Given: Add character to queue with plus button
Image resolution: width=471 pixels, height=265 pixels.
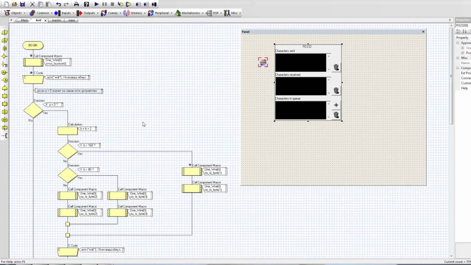Looking at the screenshot, I should (x=336, y=105).
